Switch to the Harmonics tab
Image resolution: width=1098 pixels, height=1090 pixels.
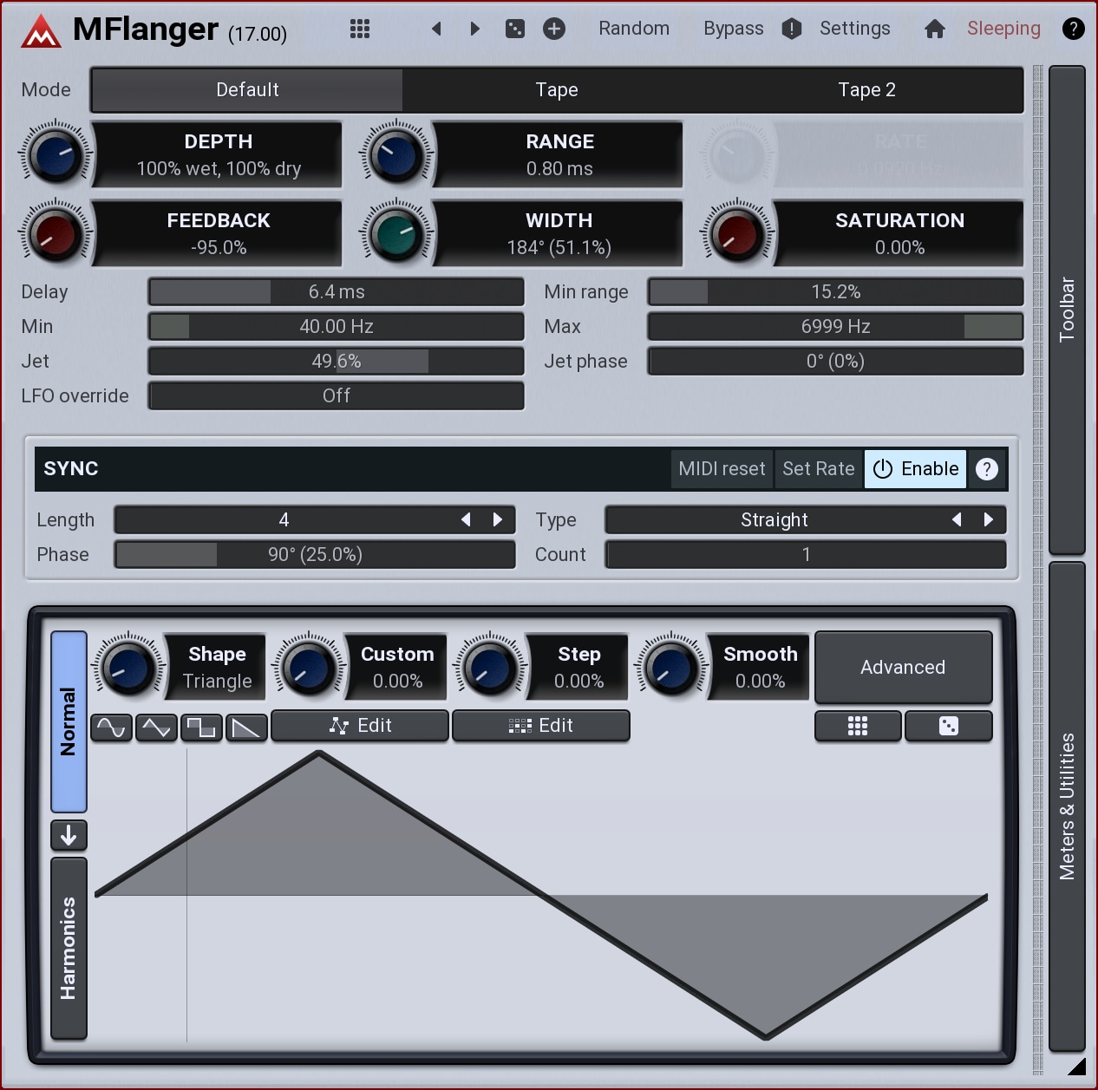click(69, 948)
